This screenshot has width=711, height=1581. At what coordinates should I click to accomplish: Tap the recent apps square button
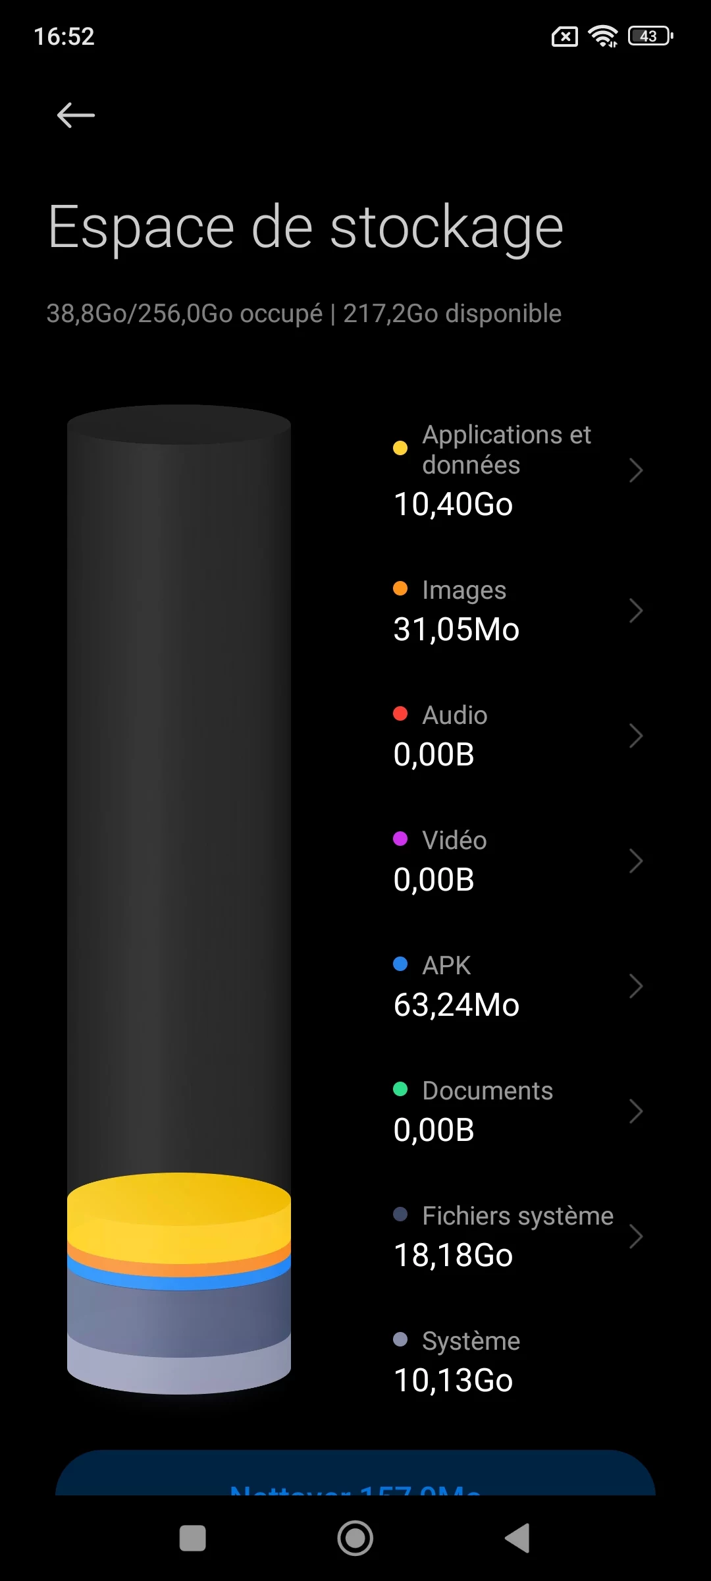point(192,1538)
